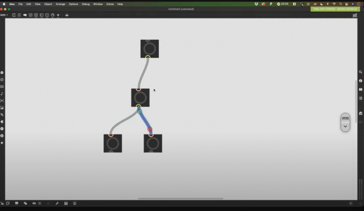This screenshot has width=364, height=211.
Task: Click the IPEVO button on the right
Action: [345, 118]
